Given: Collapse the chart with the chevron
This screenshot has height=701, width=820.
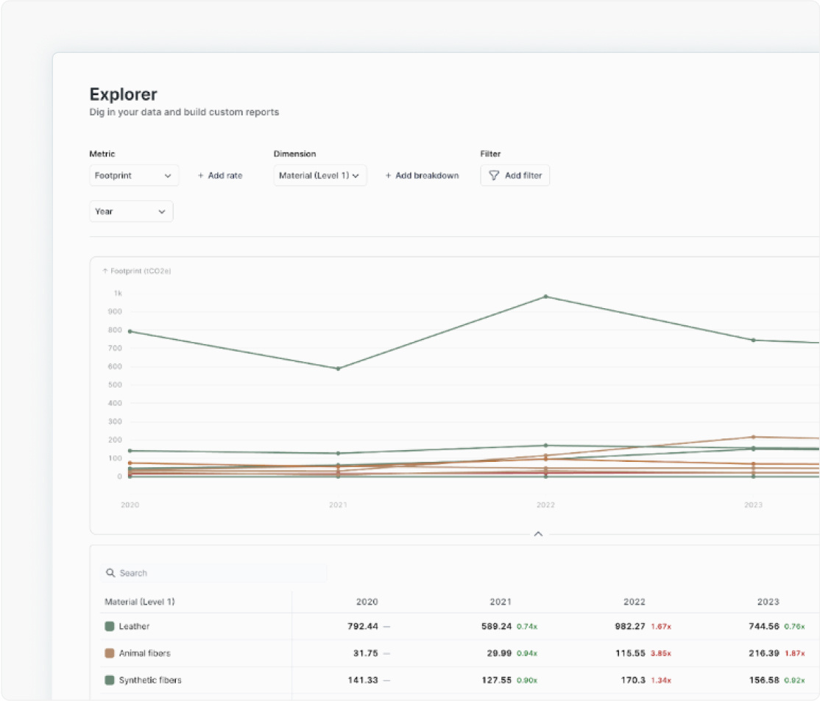Looking at the screenshot, I should click(538, 534).
